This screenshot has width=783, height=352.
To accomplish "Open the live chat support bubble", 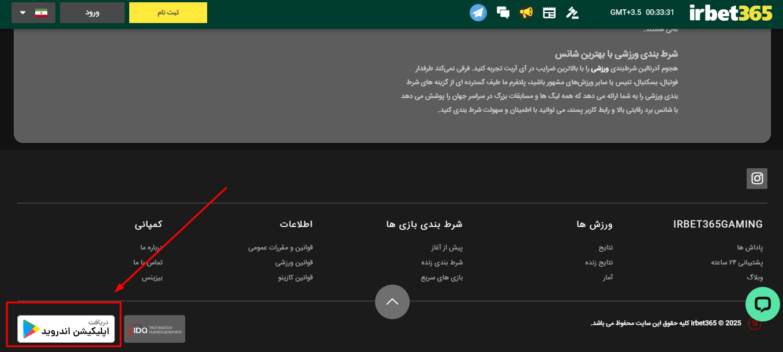I will click(x=762, y=304).
